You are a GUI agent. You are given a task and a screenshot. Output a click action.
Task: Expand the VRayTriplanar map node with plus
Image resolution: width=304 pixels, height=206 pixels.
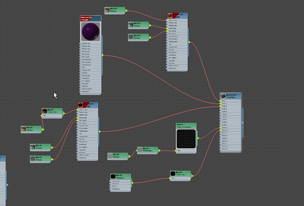tap(156, 148)
